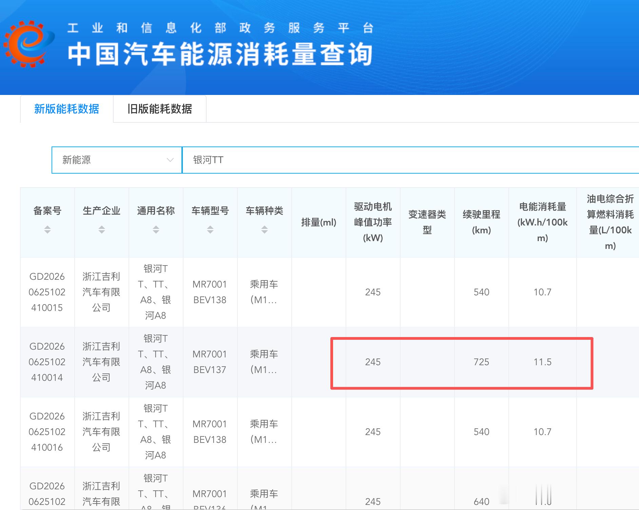Click 640 km range value
The image size is (639, 510).
point(481,502)
